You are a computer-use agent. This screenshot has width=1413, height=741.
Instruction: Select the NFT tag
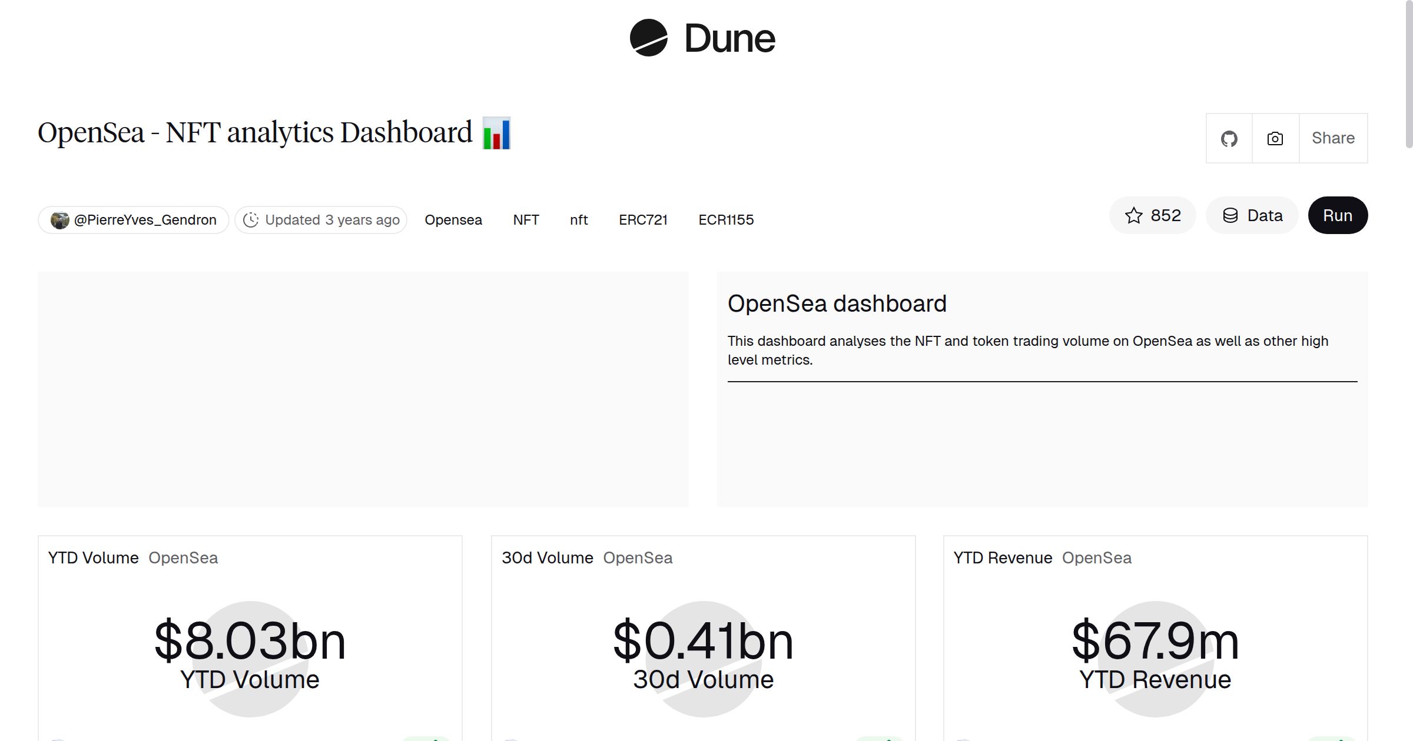526,219
